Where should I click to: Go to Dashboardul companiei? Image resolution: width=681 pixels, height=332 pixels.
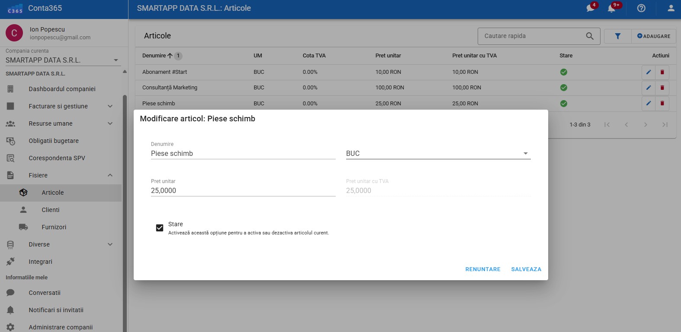(x=62, y=89)
